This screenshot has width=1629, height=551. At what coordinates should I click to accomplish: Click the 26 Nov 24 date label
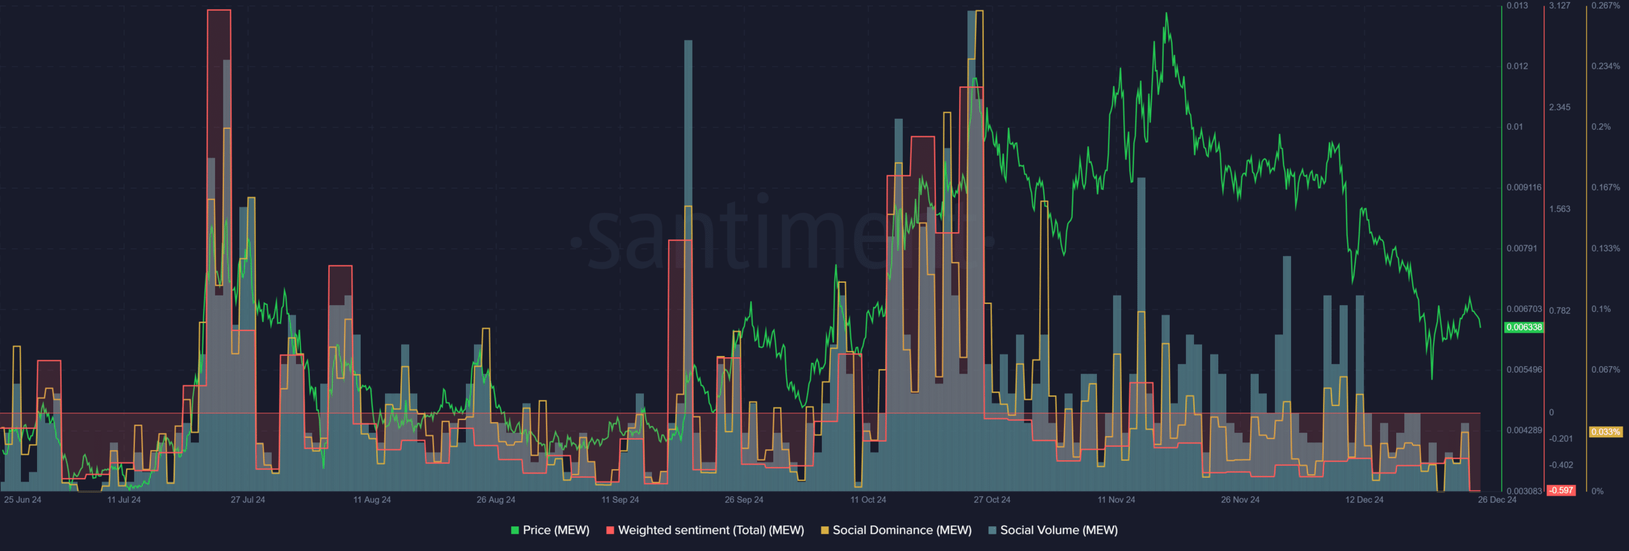(x=1240, y=500)
